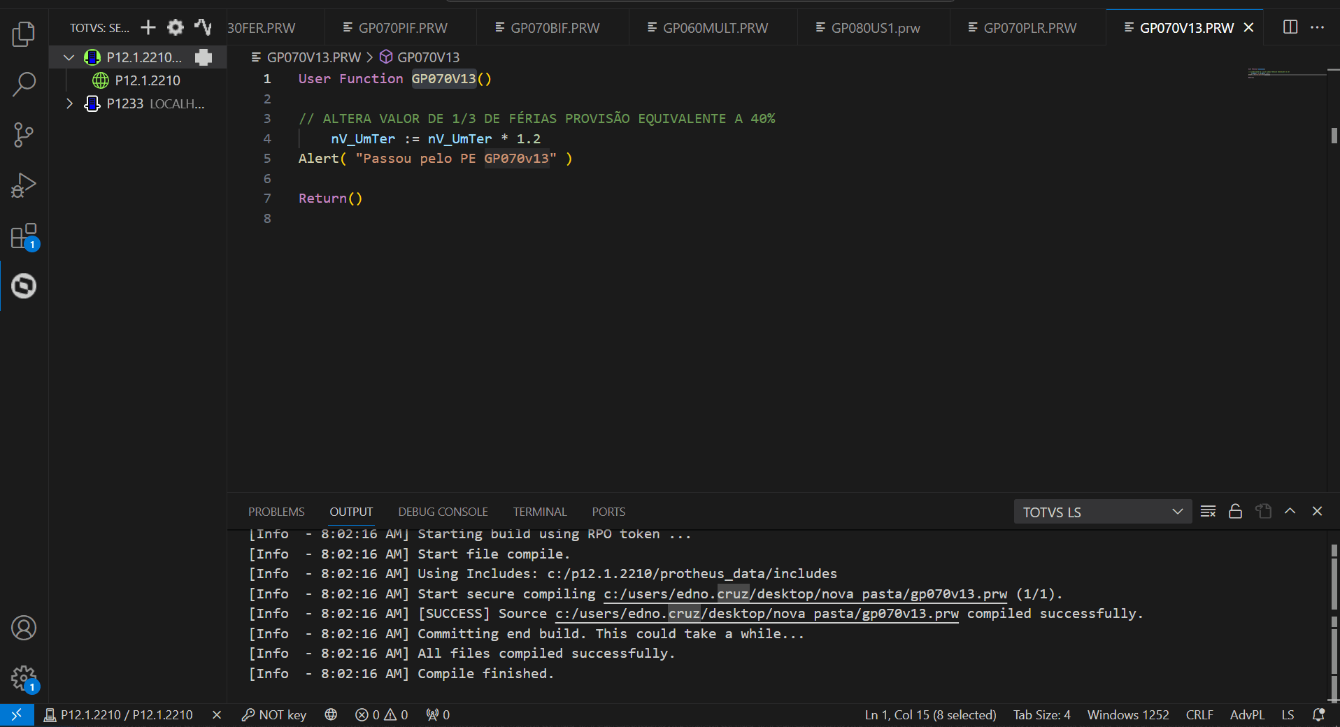Click forwarded ports indicator in status bar
The width and height of the screenshot is (1340, 727).
tap(438, 714)
